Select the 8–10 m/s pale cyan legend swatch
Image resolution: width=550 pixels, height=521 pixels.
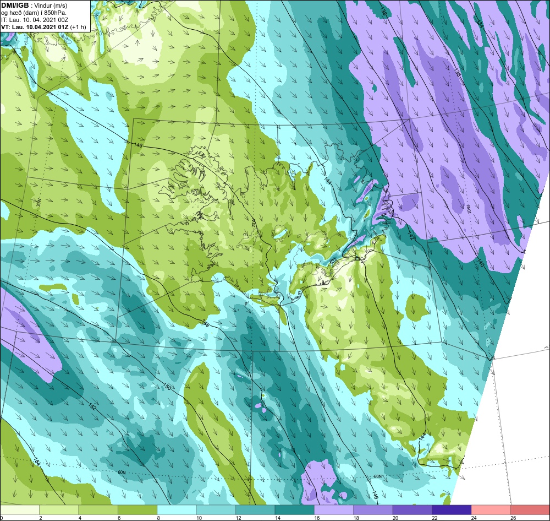[177, 509]
